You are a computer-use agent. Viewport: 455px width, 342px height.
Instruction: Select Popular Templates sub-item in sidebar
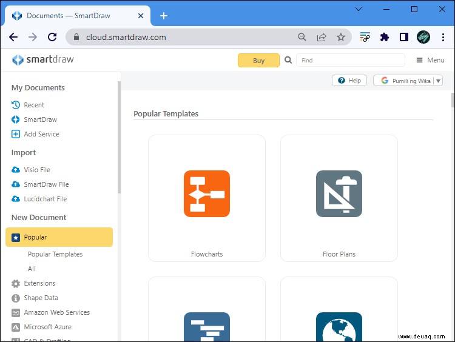(55, 254)
